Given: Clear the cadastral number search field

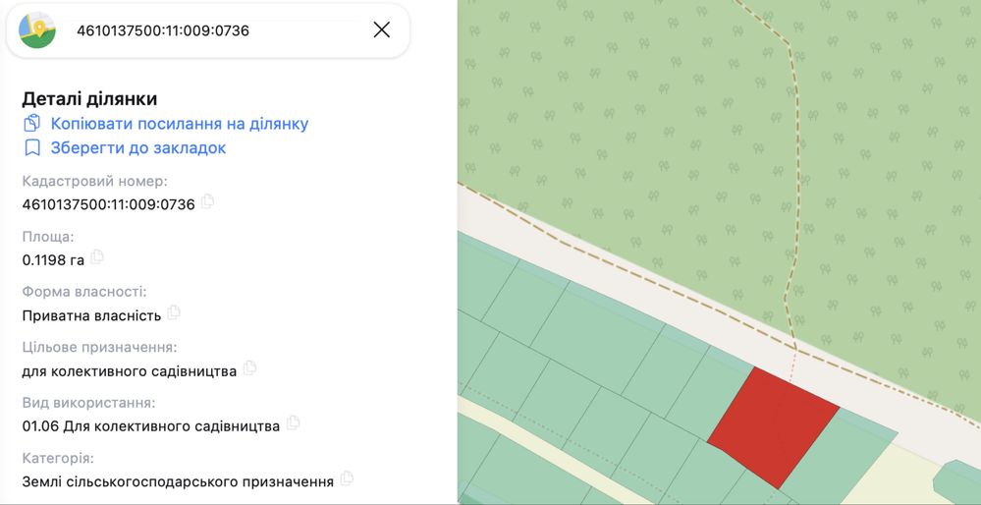Looking at the screenshot, I should [382, 29].
